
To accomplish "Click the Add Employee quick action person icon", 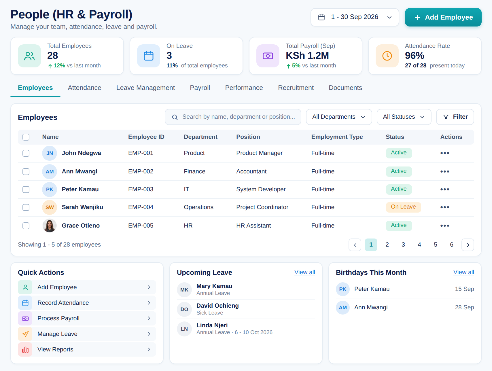I will click(x=25, y=287).
